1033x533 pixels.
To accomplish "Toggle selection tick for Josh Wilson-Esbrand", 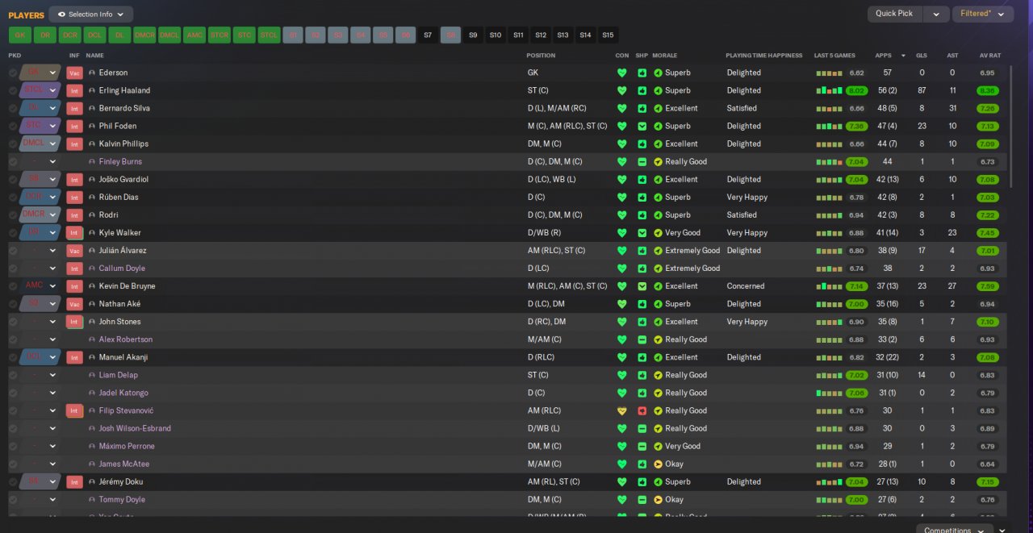I will point(13,428).
